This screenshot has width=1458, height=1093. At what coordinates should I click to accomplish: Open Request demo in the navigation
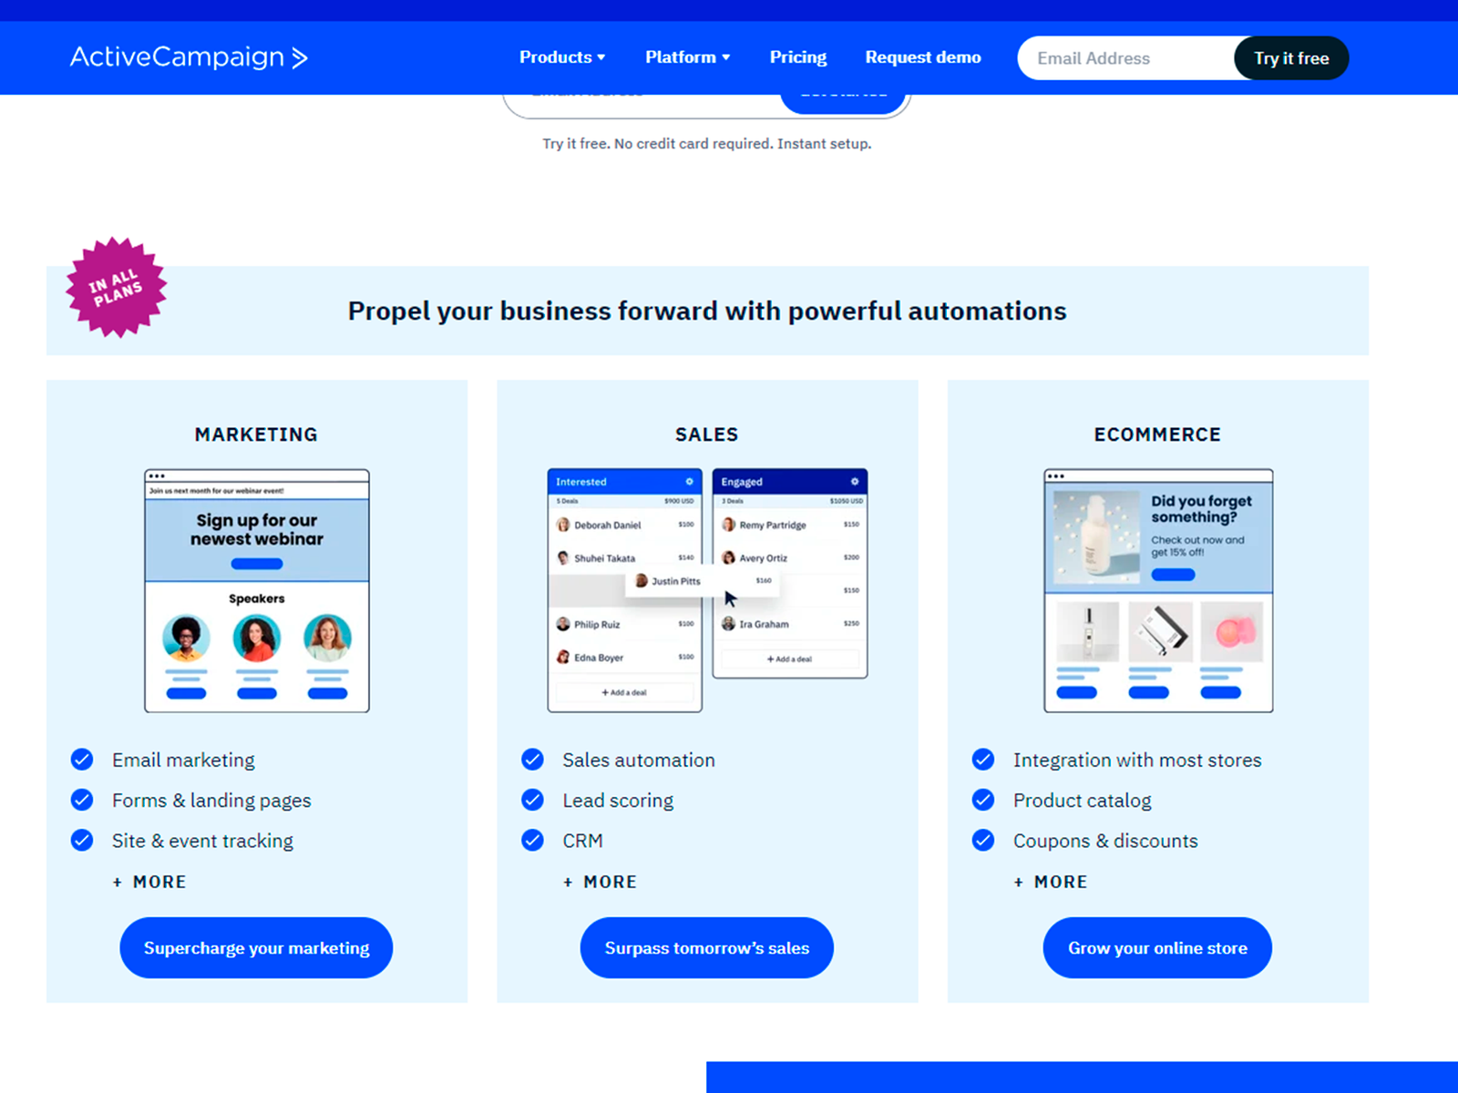pyautogui.click(x=923, y=57)
